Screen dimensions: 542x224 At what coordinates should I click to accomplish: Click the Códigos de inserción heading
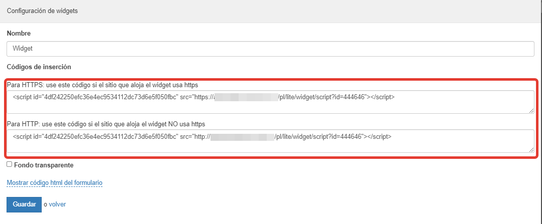coord(39,67)
